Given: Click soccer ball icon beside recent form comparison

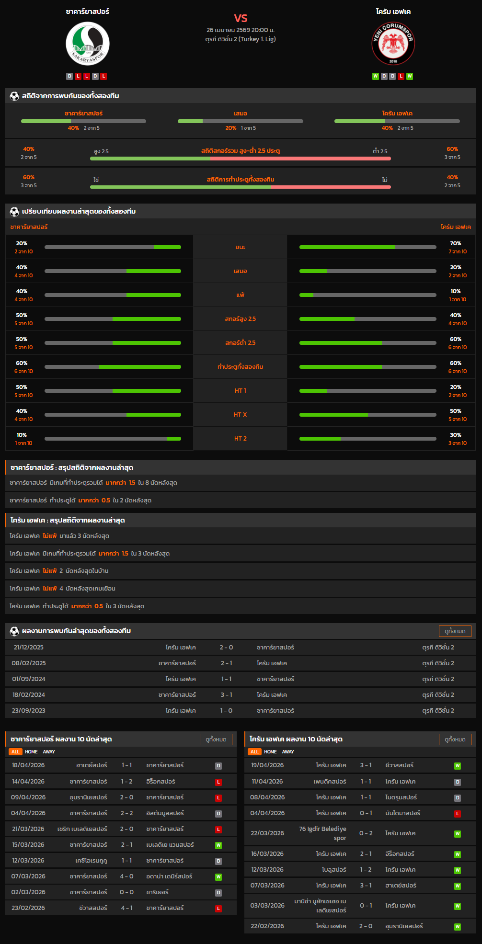Looking at the screenshot, I should click(x=14, y=211).
